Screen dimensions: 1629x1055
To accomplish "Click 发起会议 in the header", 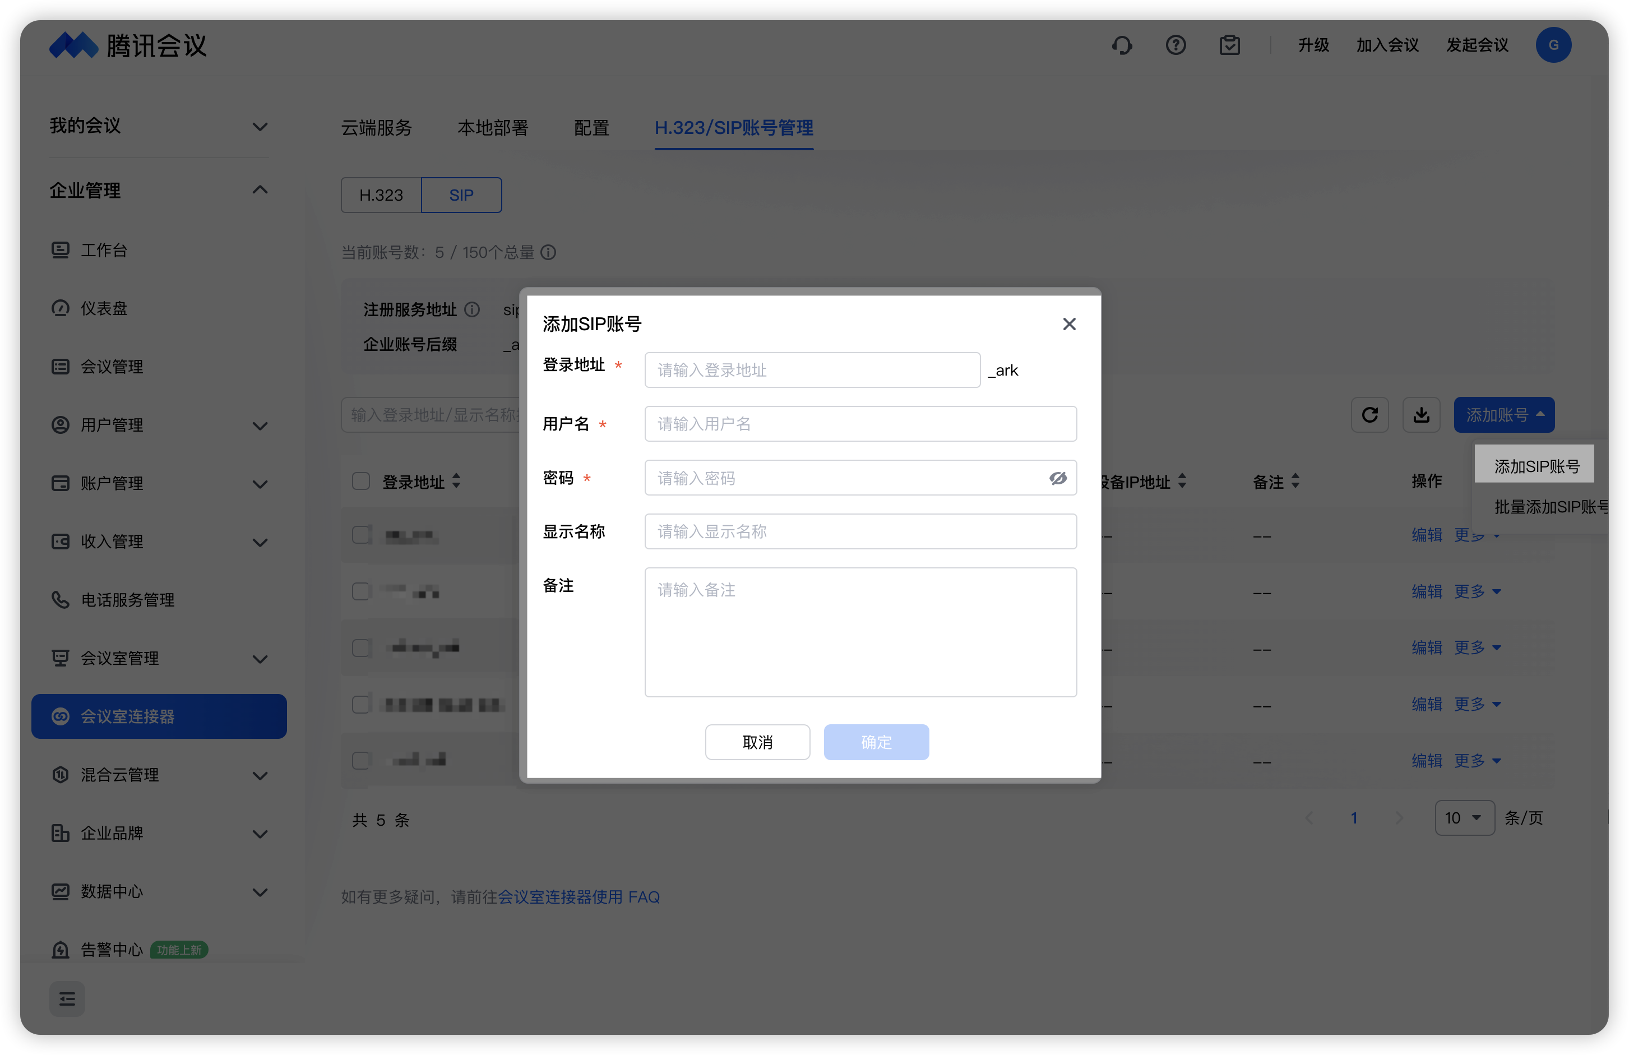I will [x=1477, y=45].
